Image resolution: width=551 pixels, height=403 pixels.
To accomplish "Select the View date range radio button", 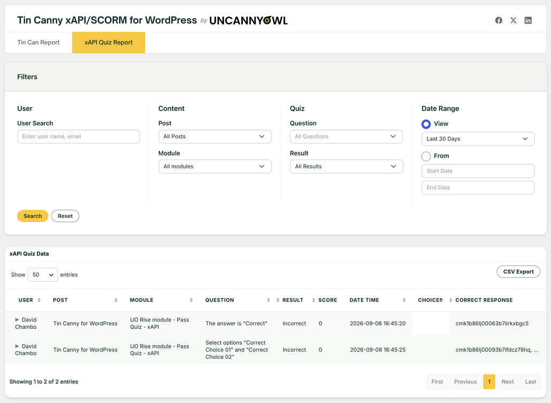I will pyautogui.click(x=426, y=124).
